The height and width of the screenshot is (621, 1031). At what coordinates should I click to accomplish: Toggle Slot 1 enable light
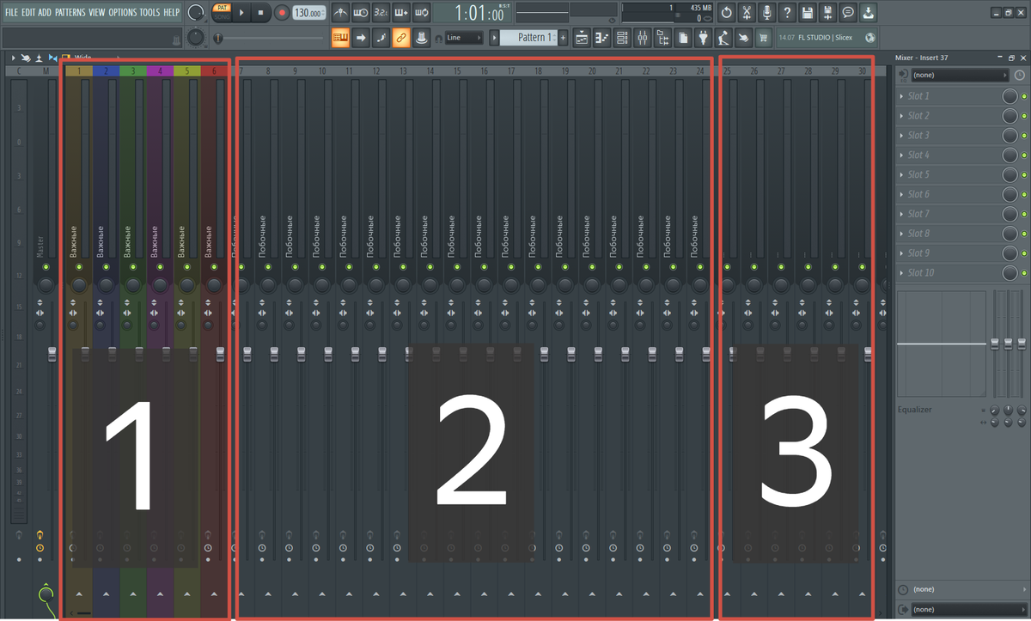[1024, 96]
